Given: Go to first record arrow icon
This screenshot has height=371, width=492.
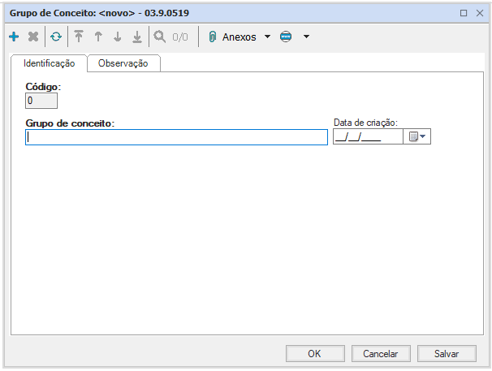Looking at the screenshot, I should point(79,37).
